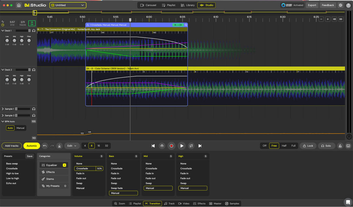Set snap mode to Half
Viewport: 353px width, 207px height.
(284, 146)
